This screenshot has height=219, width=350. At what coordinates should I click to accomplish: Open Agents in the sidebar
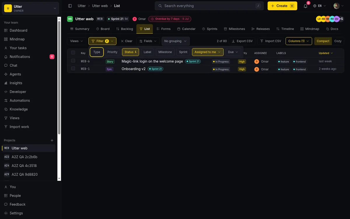pos(29,74)
